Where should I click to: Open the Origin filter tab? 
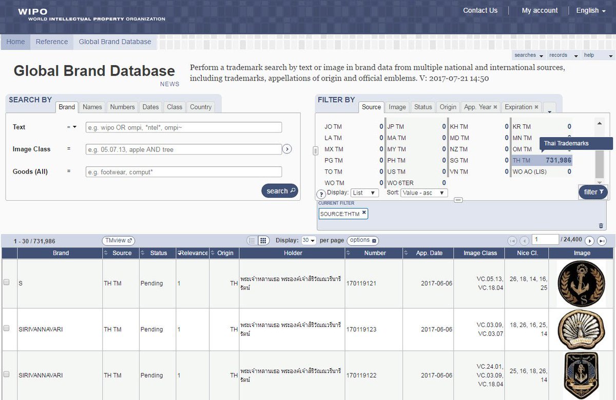click(448, 107)
